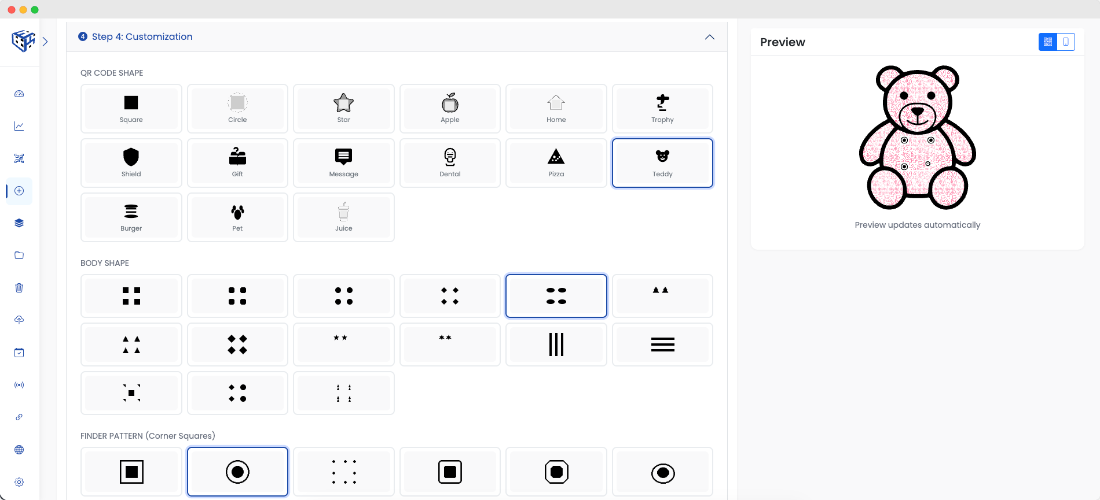This screenshot has height=500, width=1100.
Task: Click the app logo in sidebar
Action: tap(23, 41)
